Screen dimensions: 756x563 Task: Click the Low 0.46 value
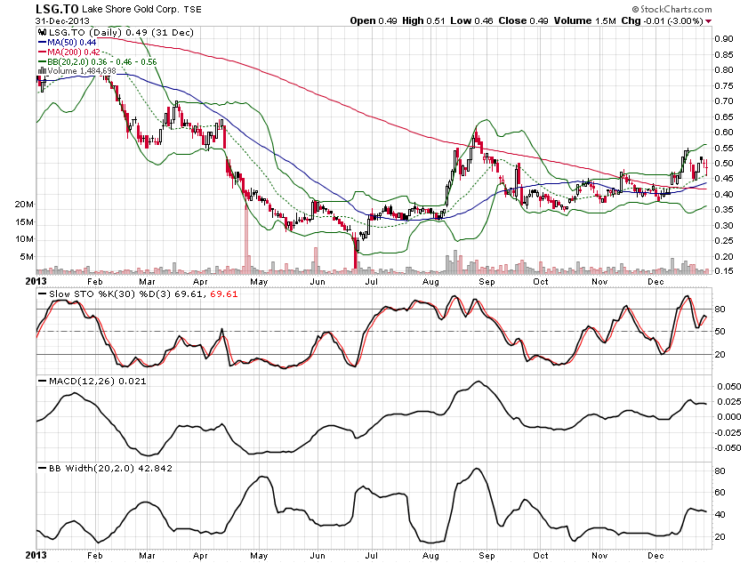point(471,20)
